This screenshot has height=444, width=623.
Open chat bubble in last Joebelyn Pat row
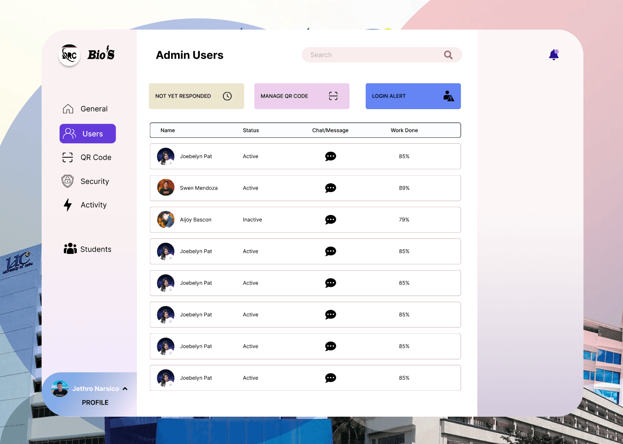331,378
